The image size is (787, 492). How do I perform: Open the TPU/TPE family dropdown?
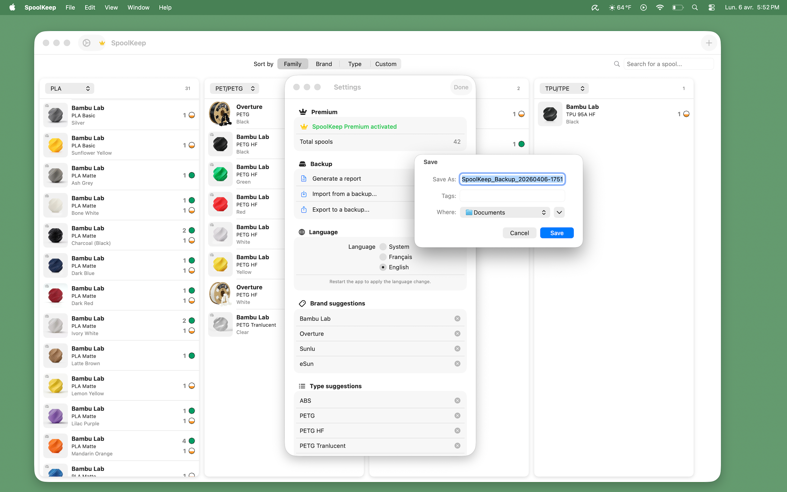click(x=564, y=89)
